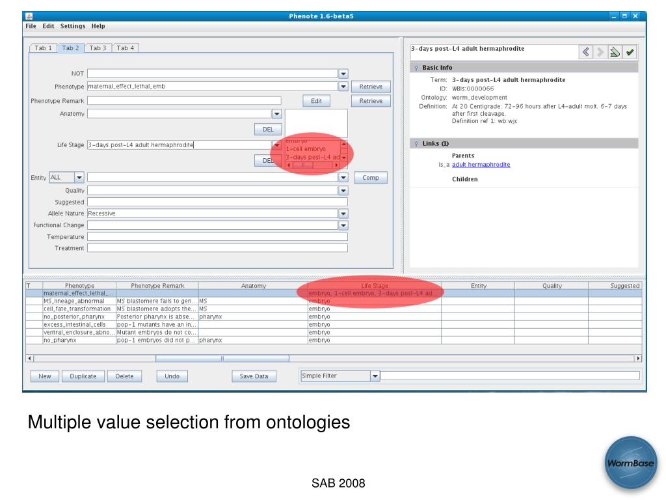Open the File menu
Image resolution: width=666 pixels, height=500 pixels.
(x=31, y=26)
